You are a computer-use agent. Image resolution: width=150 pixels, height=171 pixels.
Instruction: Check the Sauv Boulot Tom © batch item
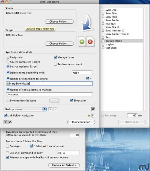click(103, 34)
